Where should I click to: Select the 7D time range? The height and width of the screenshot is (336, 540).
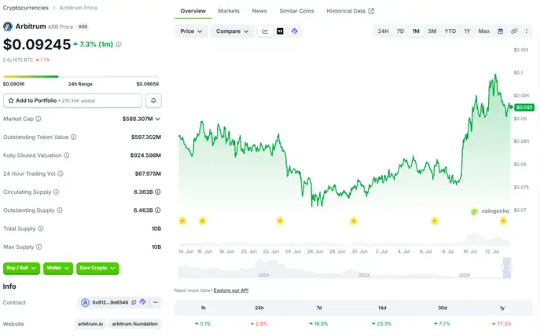[400, 31]
